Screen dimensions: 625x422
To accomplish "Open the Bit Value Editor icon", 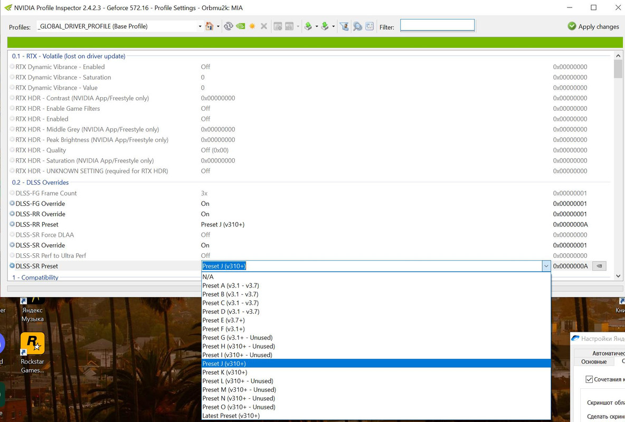I will 370,26.
